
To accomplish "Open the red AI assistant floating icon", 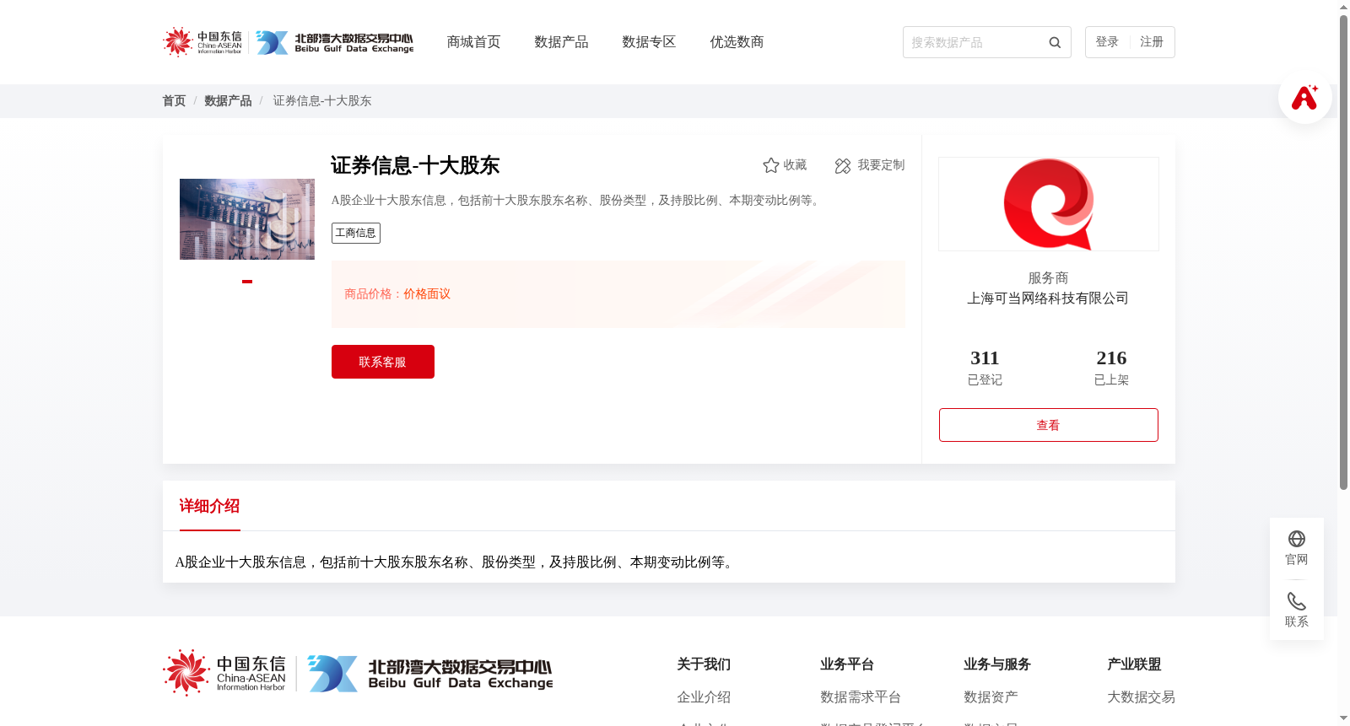I will point(1305,97).
